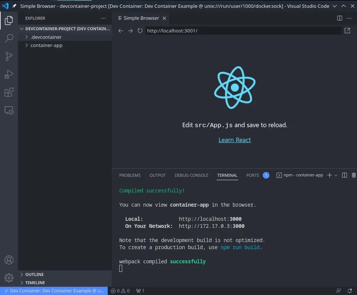Open the Search view
Viewport: 357px width, 295px height.
[9, 38]
